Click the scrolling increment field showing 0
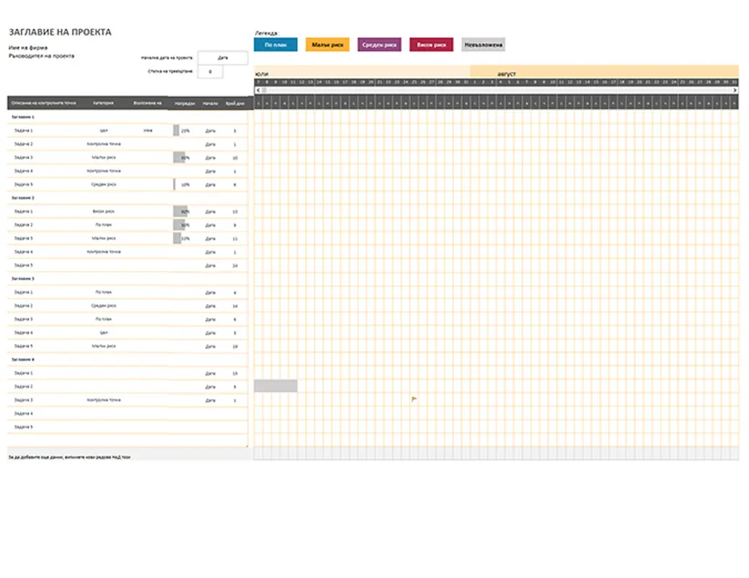Screen dimensions: 749x578 point(210,72)
